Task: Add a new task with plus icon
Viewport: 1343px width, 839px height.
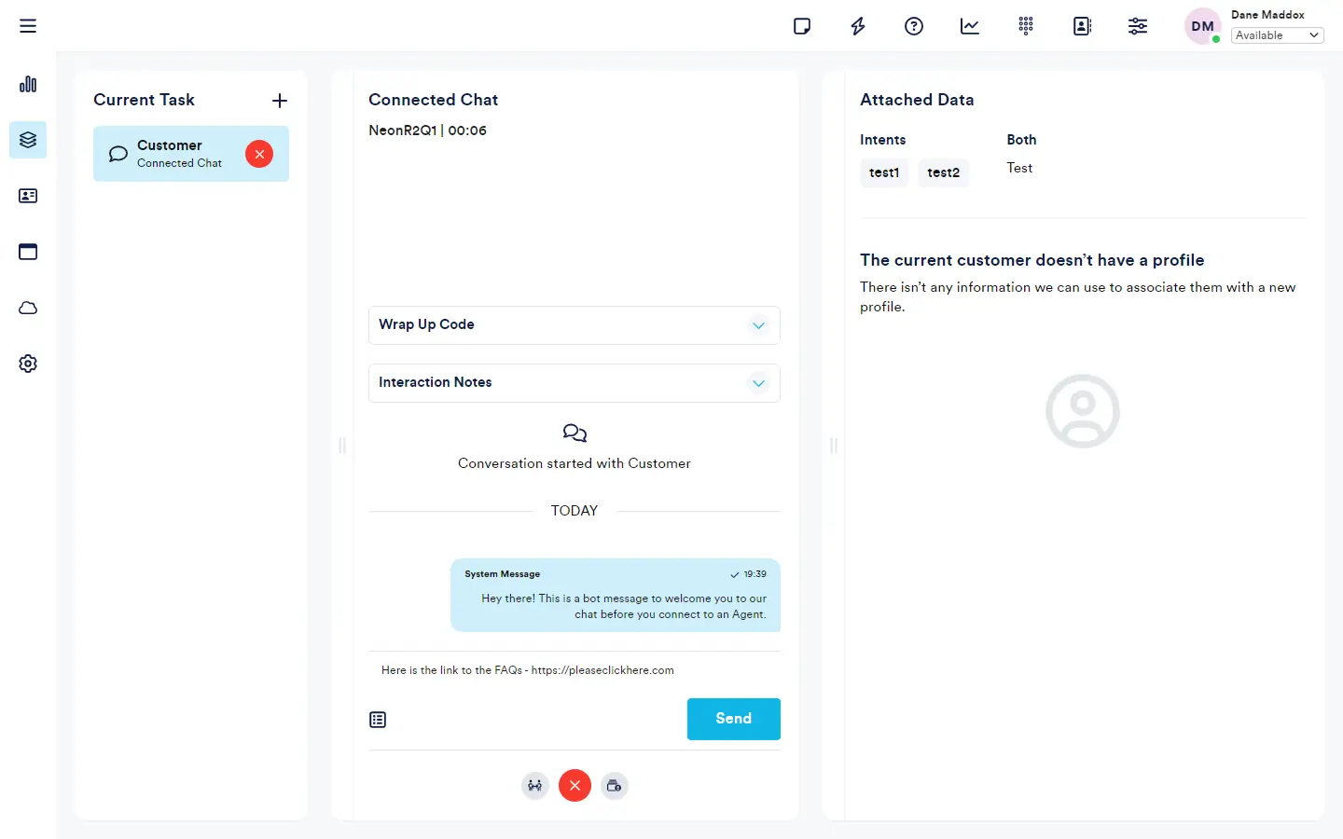Action: (280, 101)
